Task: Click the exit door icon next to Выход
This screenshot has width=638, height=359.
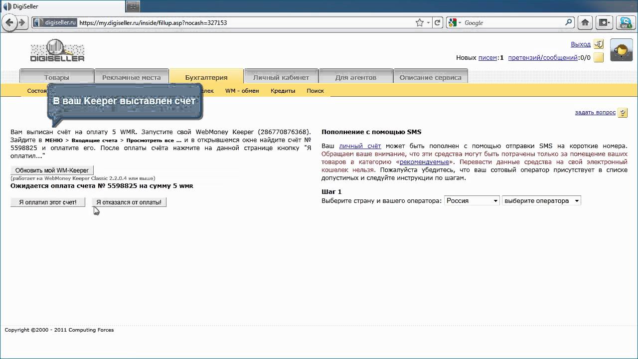Action: pos(599,44)
